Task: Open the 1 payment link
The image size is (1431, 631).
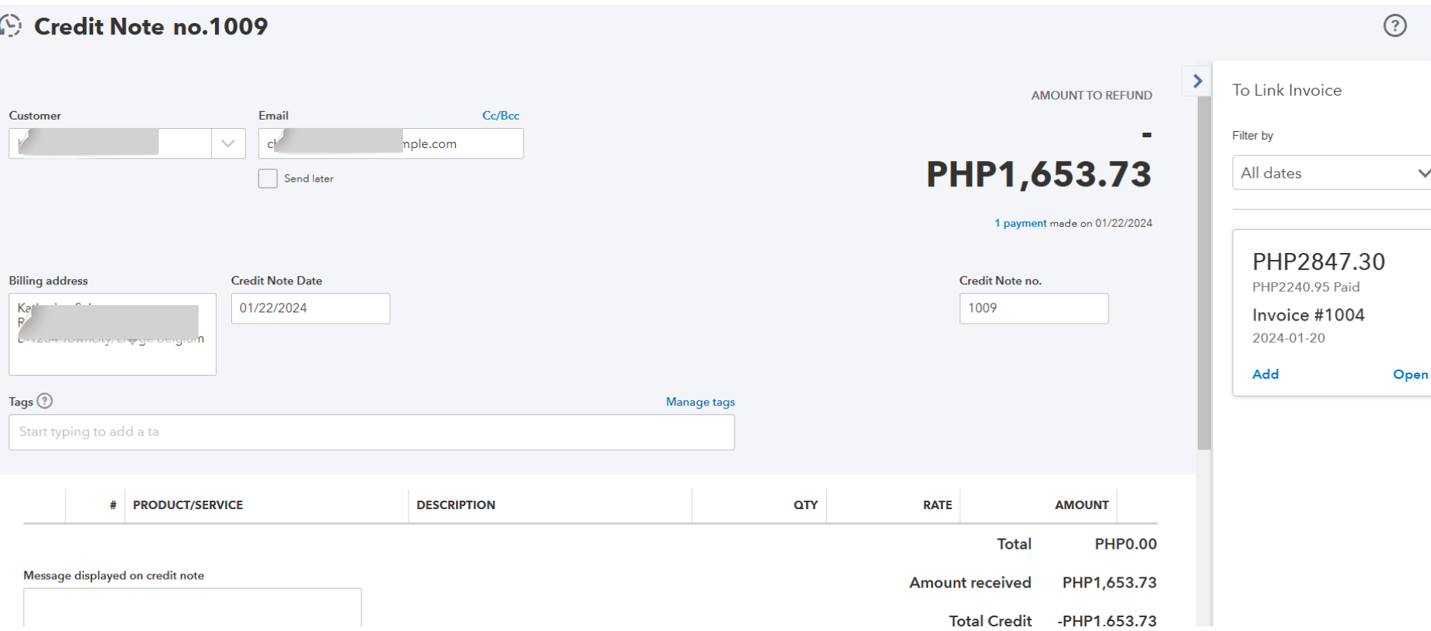Action: pyautogui.click(x=1020, y=223)
